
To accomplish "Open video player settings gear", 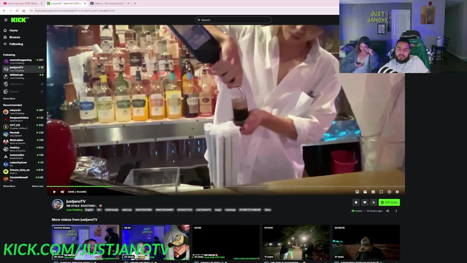I will coord(397,192).
